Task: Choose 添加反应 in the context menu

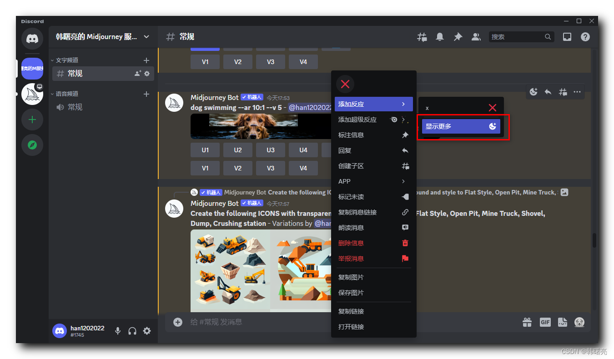Action: tap(374, 104)
